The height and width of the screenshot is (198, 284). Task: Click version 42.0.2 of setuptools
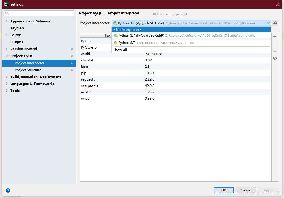(x=150, y=86)
